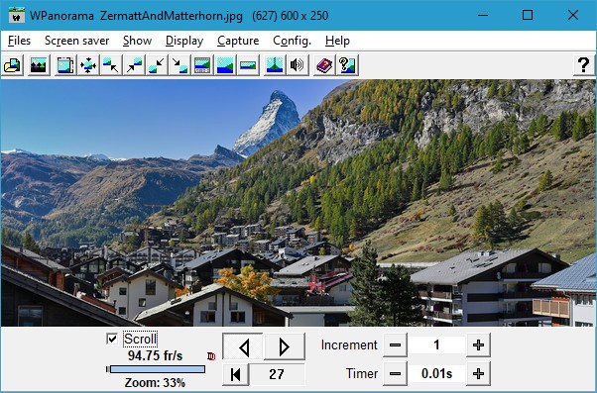
Task: Open the Files menu
Action: pyautogui.click(x=19, y=41)
